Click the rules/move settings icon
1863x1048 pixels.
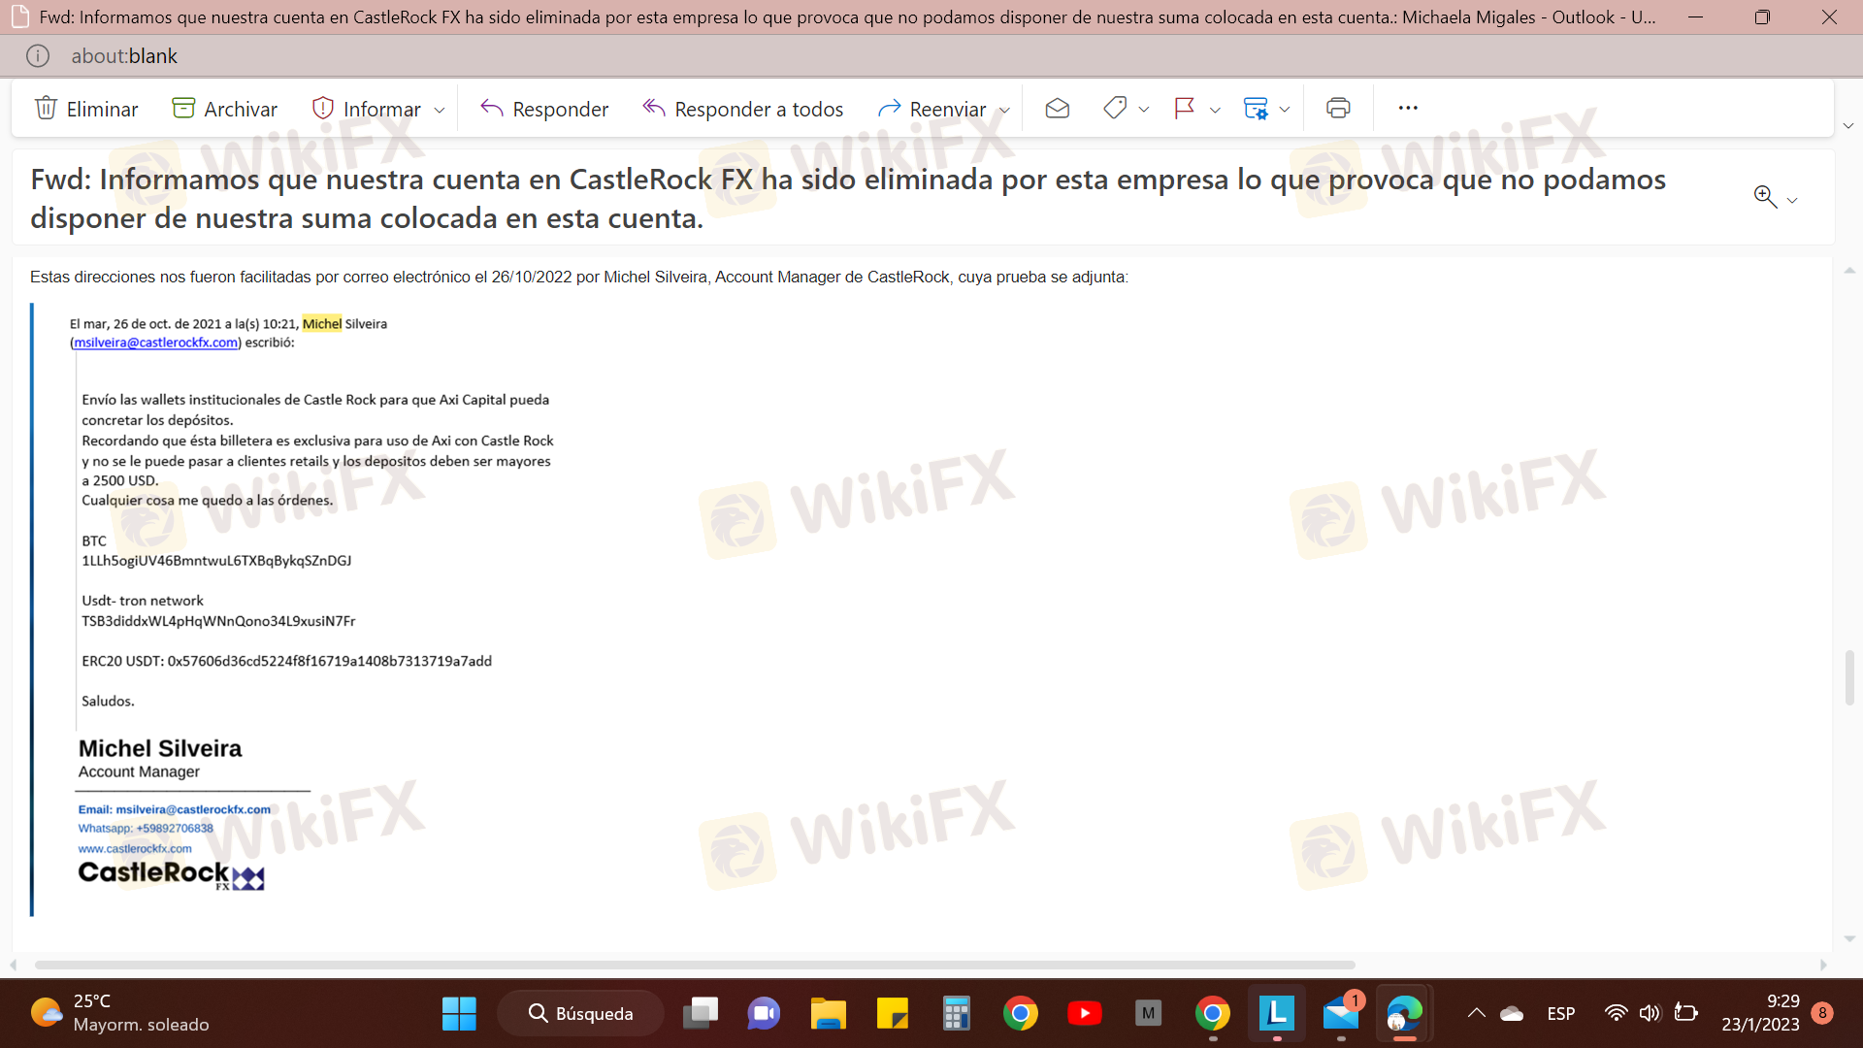tap(1256, 109)
